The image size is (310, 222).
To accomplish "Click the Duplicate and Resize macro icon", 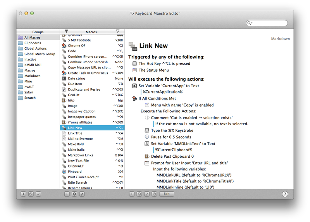I will pos(64,89).
